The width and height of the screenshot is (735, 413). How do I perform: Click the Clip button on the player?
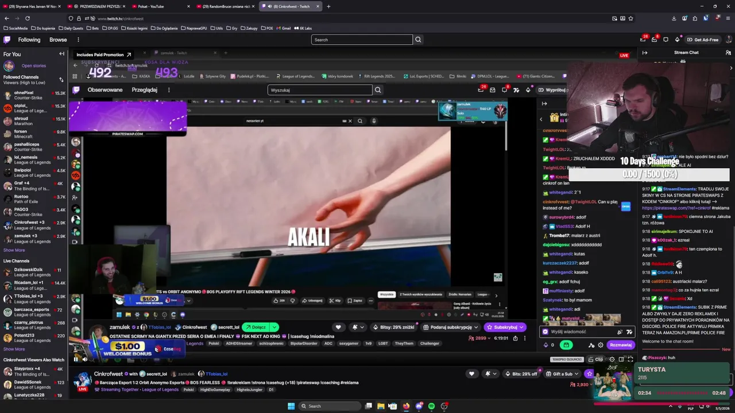(596, 359)
